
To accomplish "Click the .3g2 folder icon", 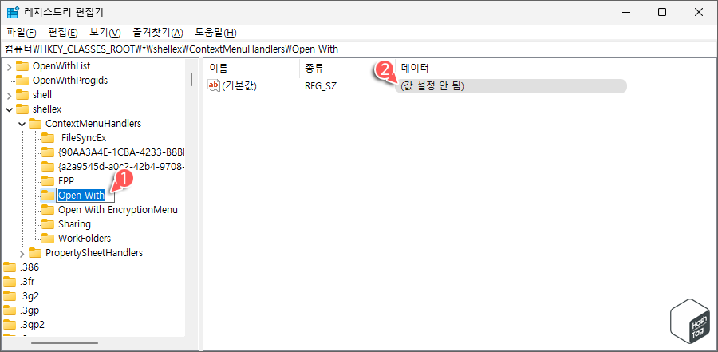I will (10, 296).
